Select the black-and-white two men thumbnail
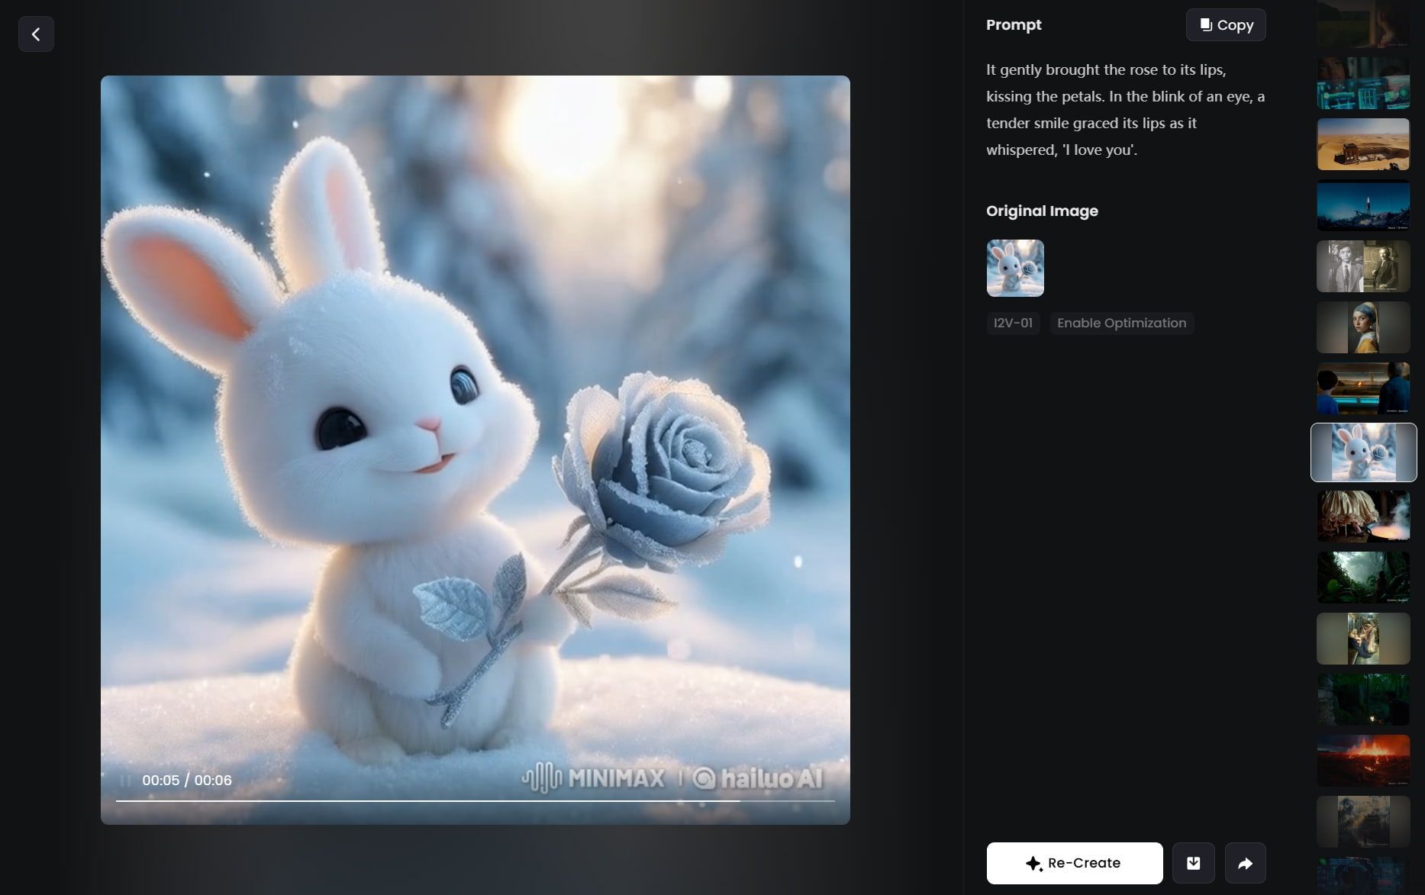The width and height of the screenshot is (1425, 895). 1362,266
